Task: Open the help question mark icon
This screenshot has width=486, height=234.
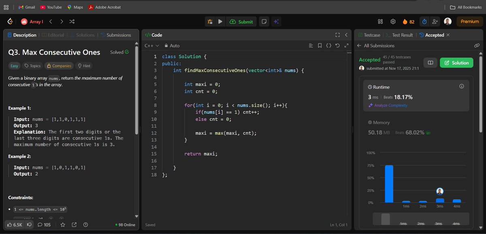Action: click(x=85, y=225)
